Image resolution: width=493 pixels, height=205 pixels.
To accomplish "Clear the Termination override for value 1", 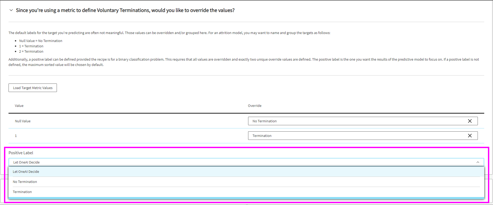I will click(x=470, y=136).
